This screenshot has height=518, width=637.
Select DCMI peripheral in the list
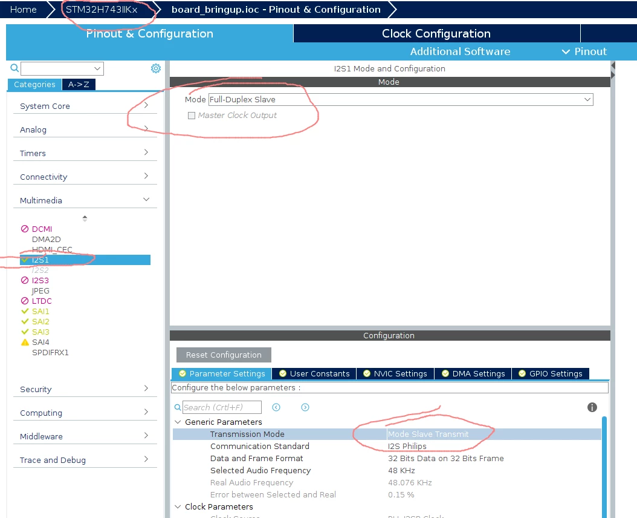pos(42,229)
